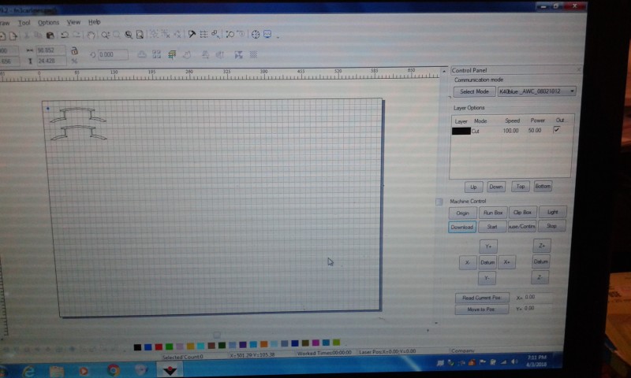Click the crosshair target icon in toolbar
Image resolution: width=631 pixels, height=378 pixels.
click(255, 35)
